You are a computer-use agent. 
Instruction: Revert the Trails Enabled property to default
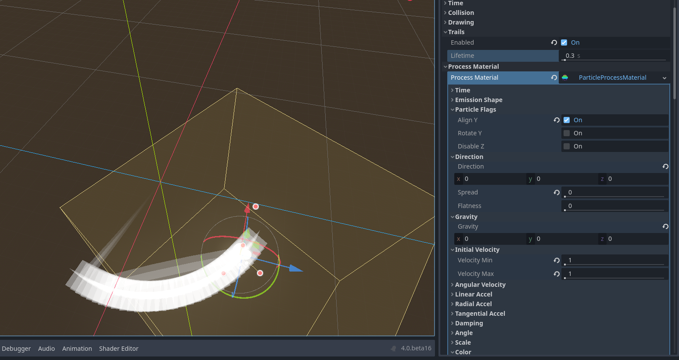click(x=554, y=42)
